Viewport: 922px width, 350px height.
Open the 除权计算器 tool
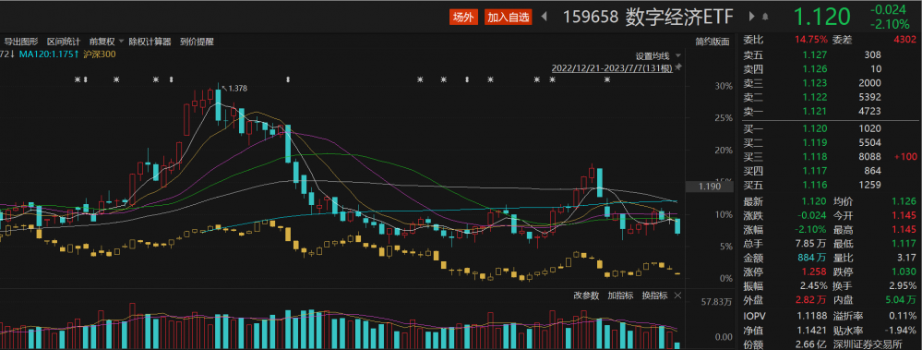(150, 42)
